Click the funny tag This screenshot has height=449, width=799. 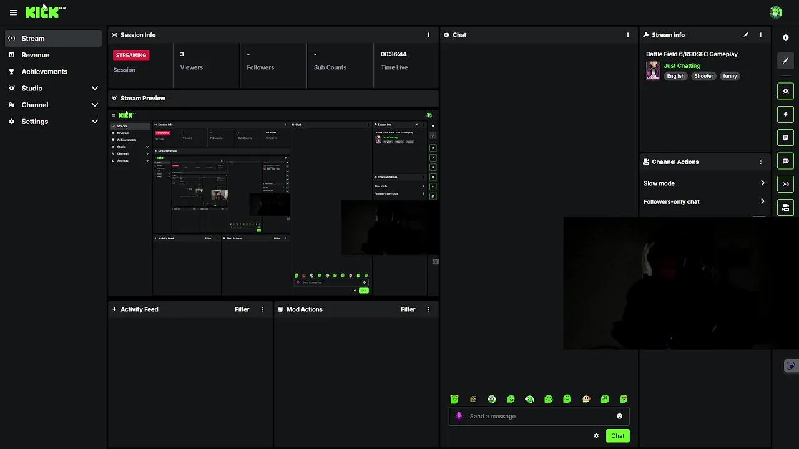(730, 76)
